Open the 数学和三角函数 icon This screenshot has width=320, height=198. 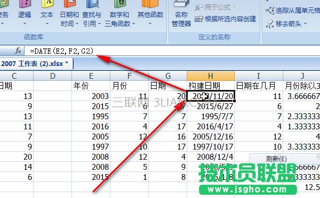[120, 4]
